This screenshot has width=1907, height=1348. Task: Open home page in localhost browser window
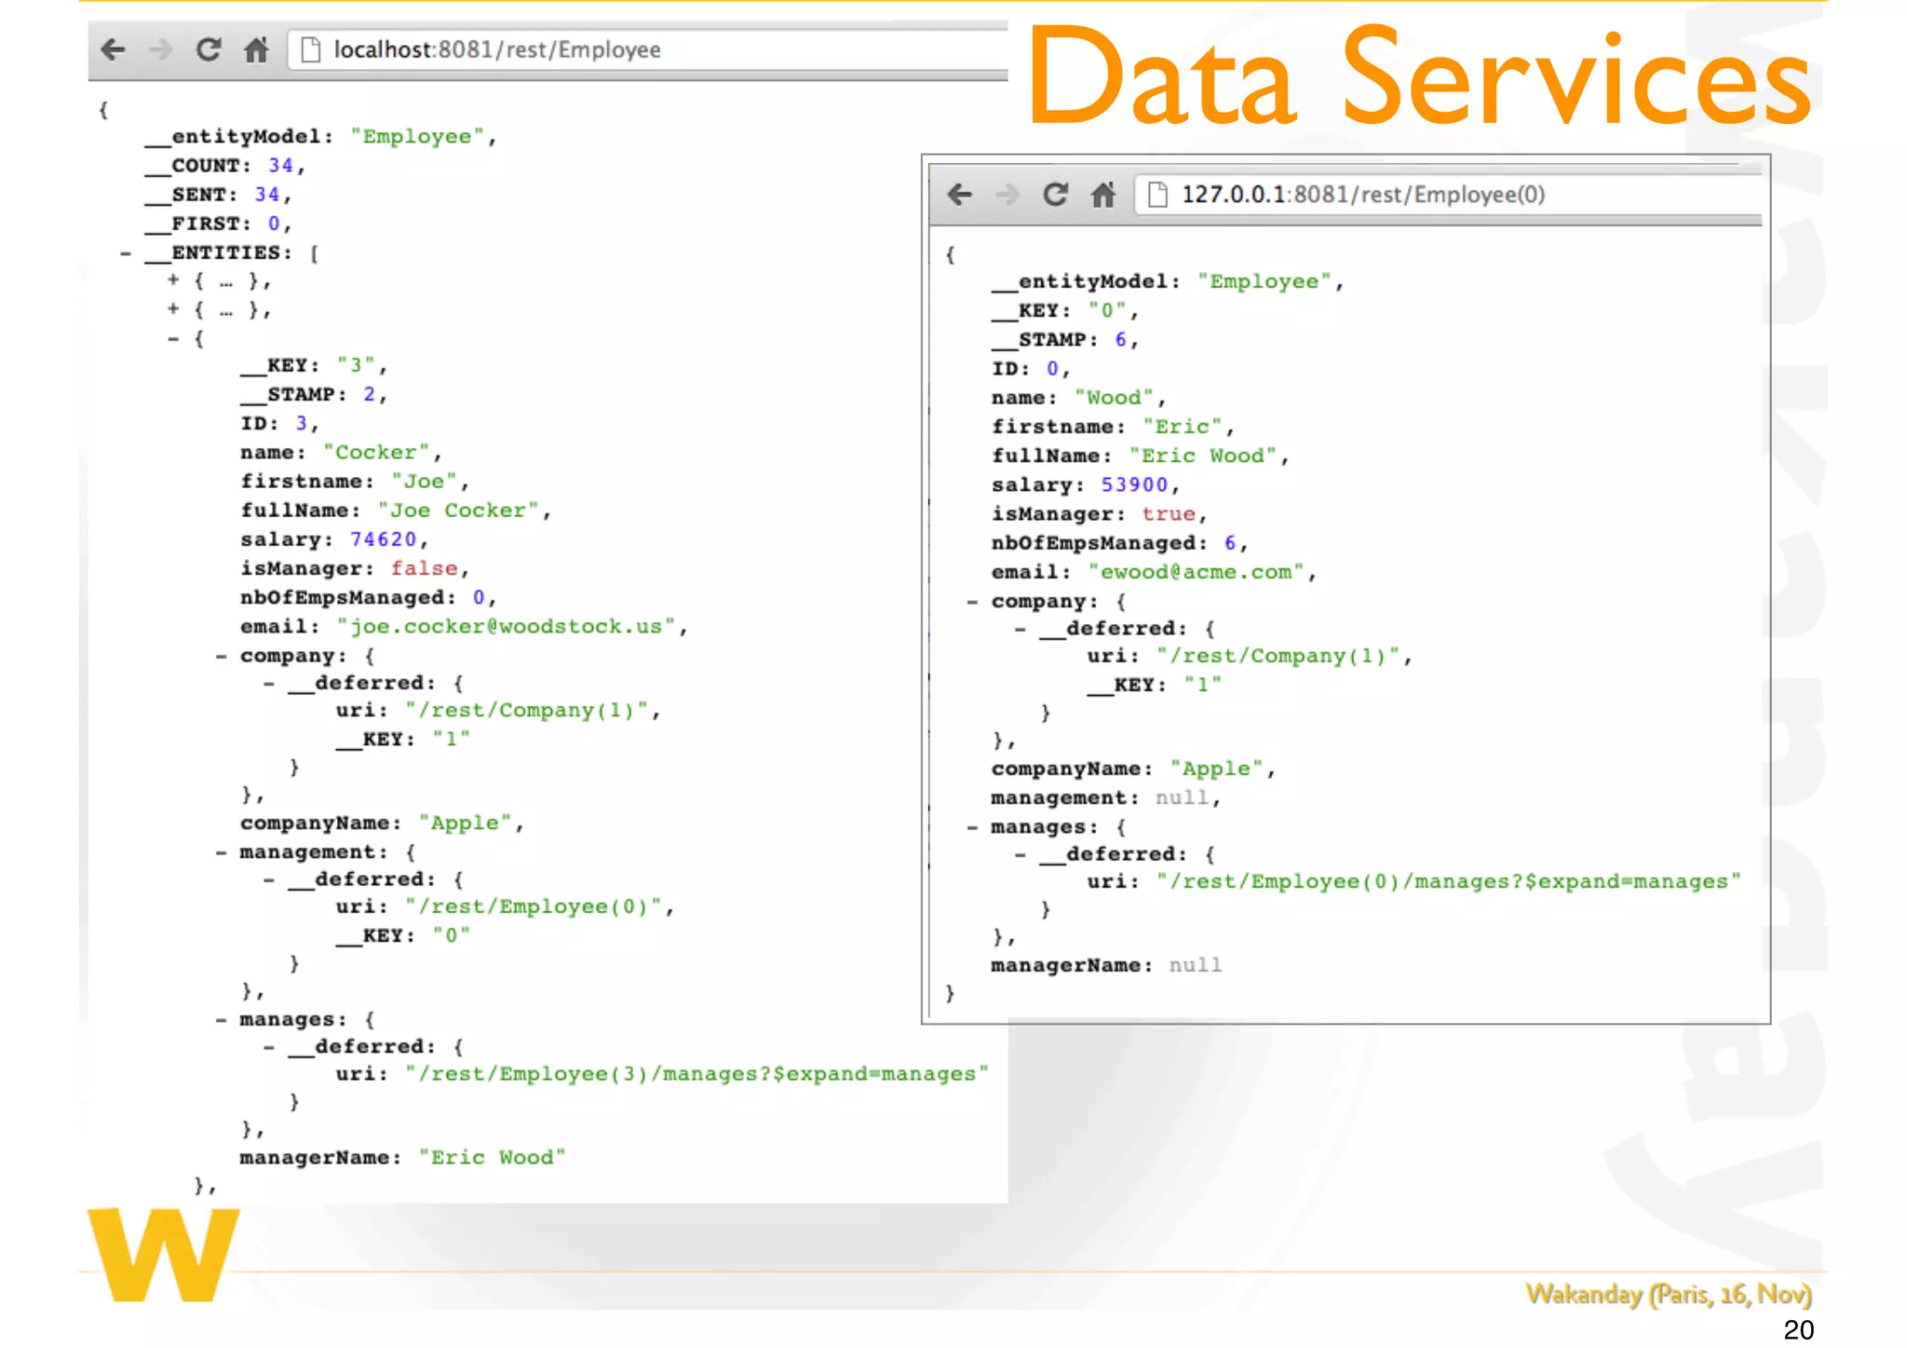pyautogui.click(x=256, y=48)
